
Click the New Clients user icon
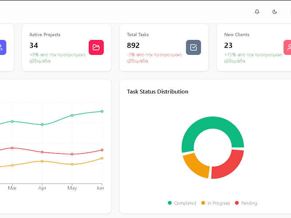coord(287,47)
